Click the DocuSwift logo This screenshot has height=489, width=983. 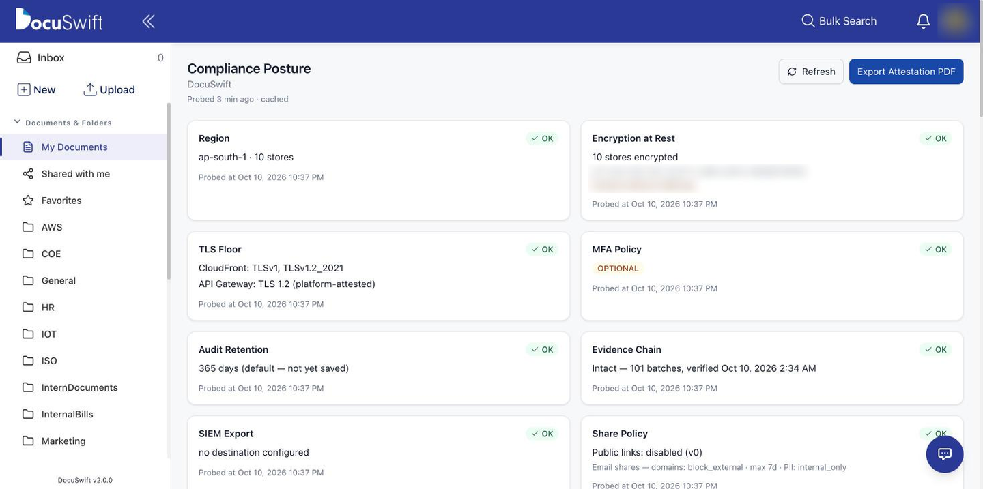click(x=59, y=20)
